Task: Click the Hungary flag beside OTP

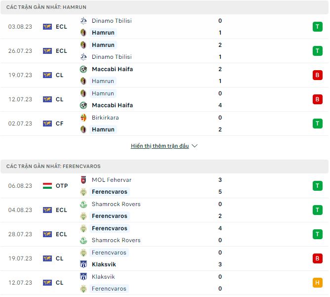Action: tap(47, 186)
